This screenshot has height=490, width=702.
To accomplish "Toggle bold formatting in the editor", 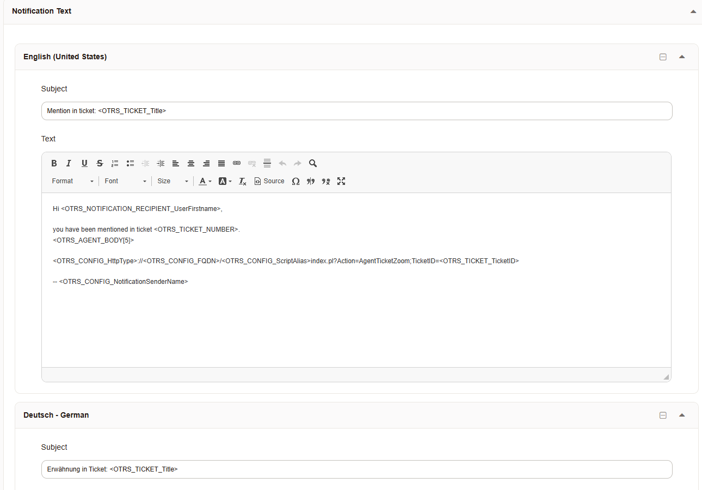I will [x=54, y=163].
